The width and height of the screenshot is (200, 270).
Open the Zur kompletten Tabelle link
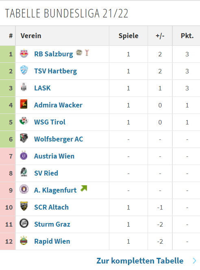pyautogui.click(x=140, y=261)
